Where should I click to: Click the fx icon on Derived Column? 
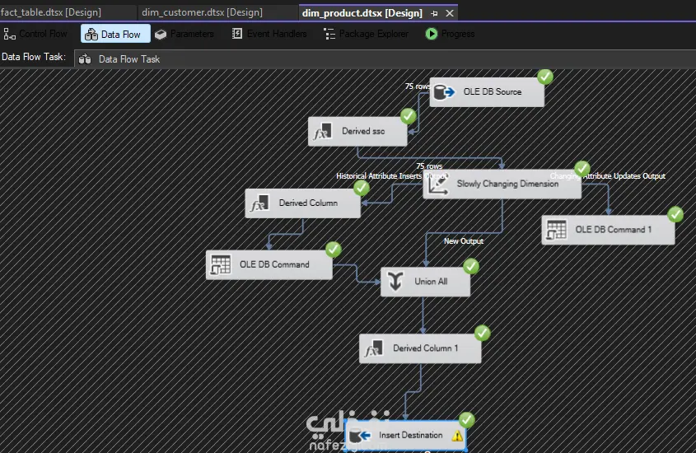[x=259, y=203]
